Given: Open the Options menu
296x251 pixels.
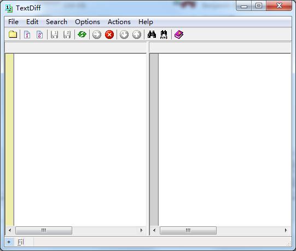Looking at the screenshot, I should point(88,22).
